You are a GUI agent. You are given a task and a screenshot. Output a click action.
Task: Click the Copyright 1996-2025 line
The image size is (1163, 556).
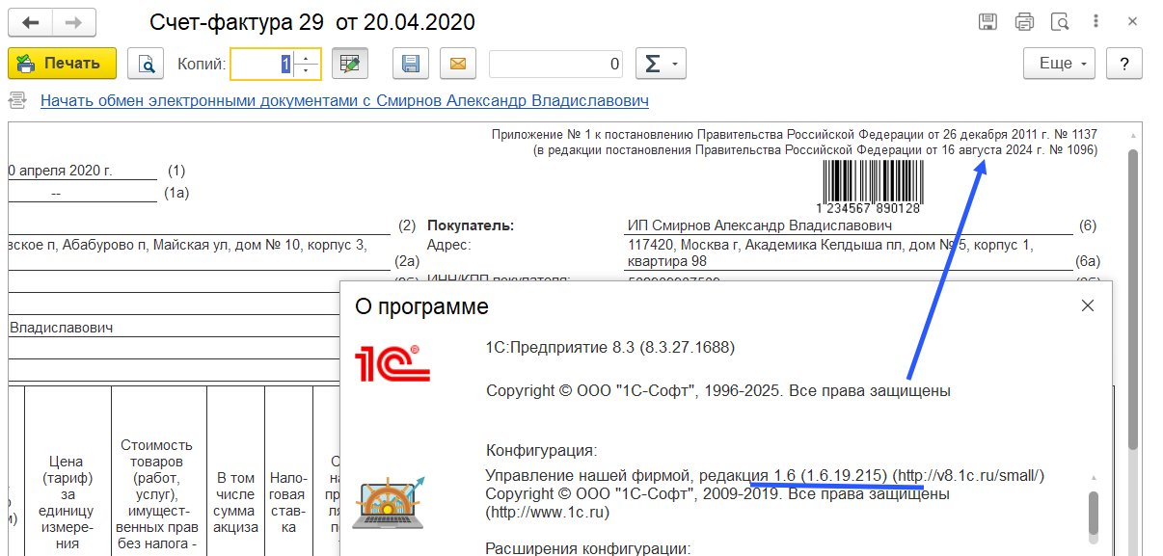pos(718,390)
